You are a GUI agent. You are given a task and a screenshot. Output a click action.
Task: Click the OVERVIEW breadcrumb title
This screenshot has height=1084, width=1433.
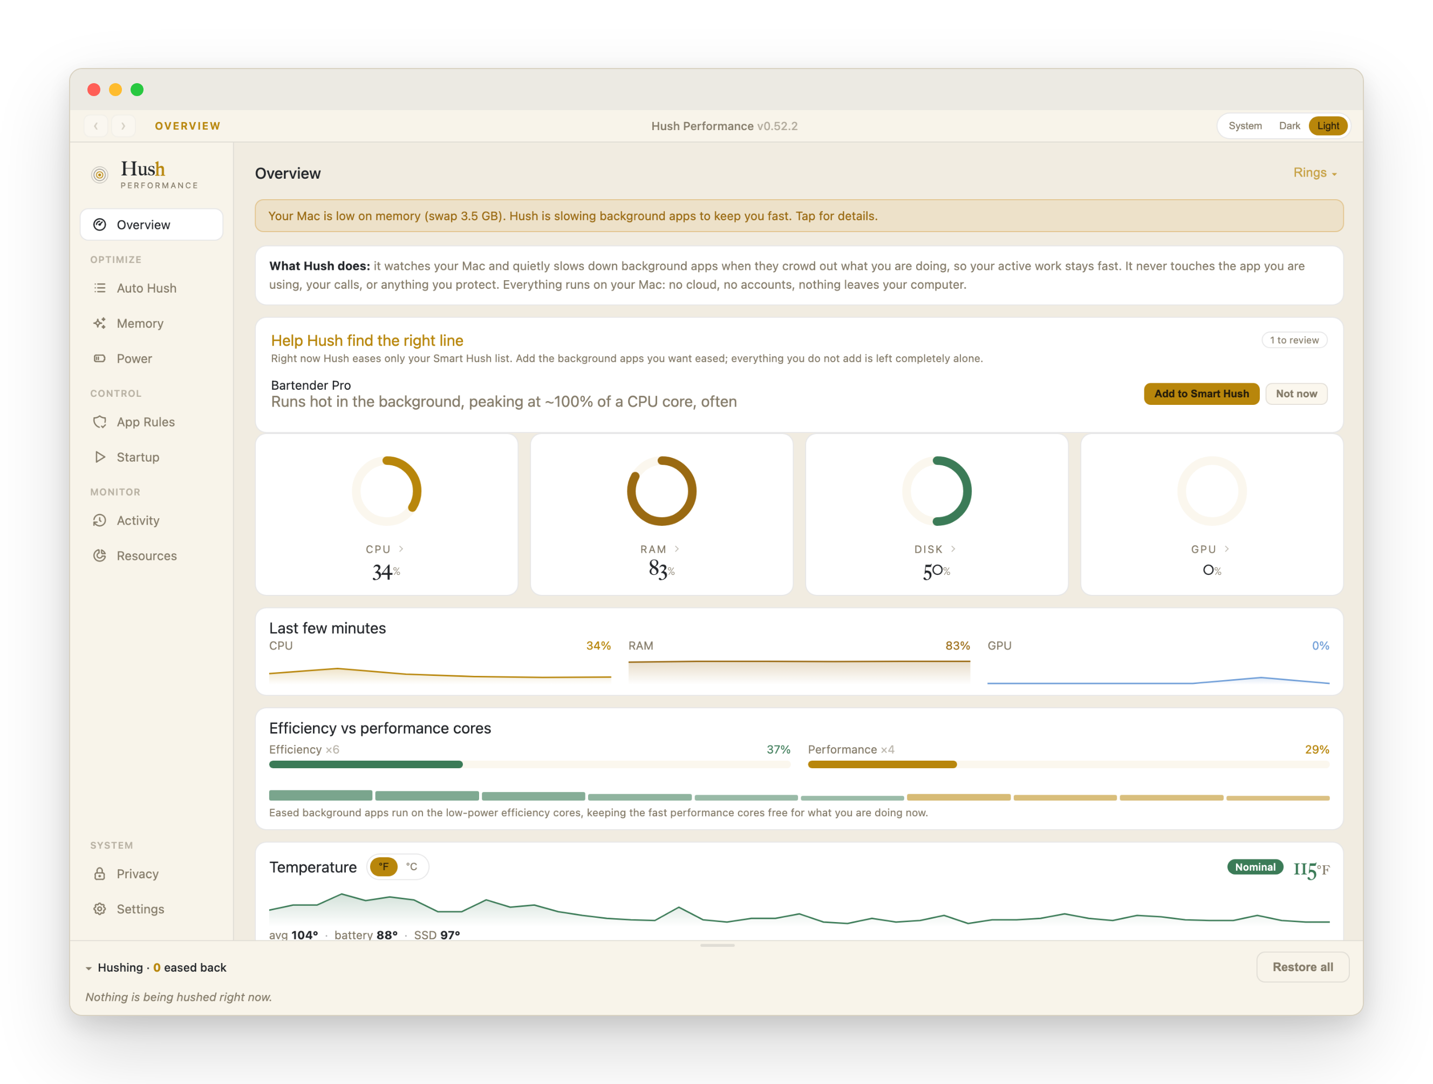(x=188, y=126)
